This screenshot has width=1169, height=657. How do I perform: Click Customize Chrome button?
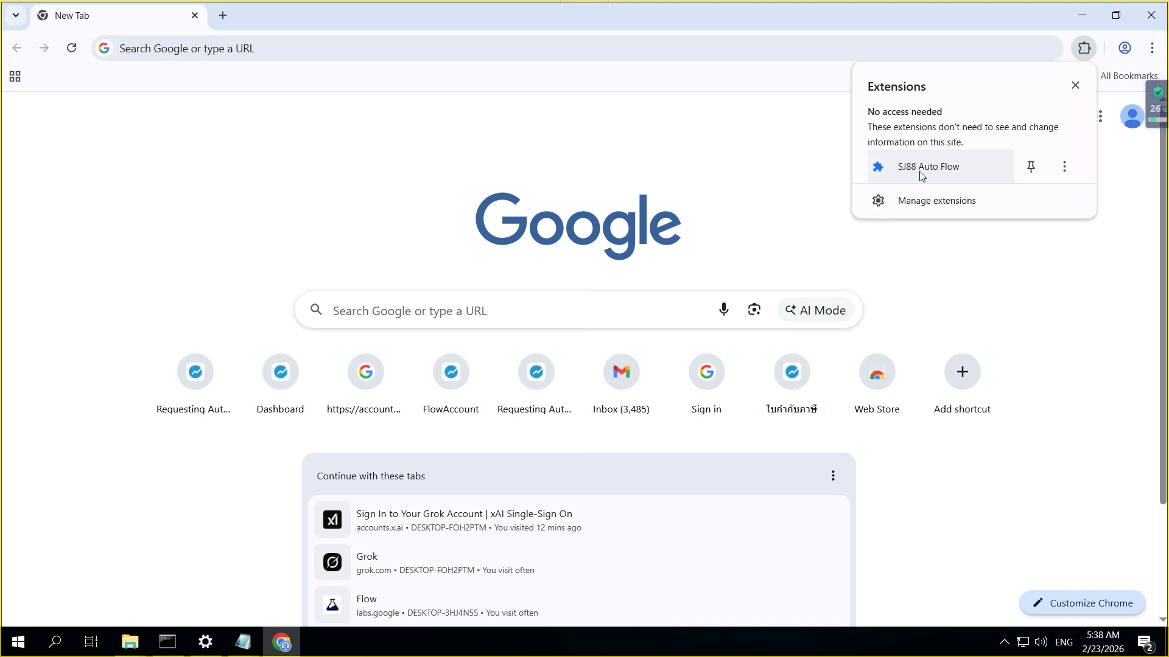(x=1082, y=603)
